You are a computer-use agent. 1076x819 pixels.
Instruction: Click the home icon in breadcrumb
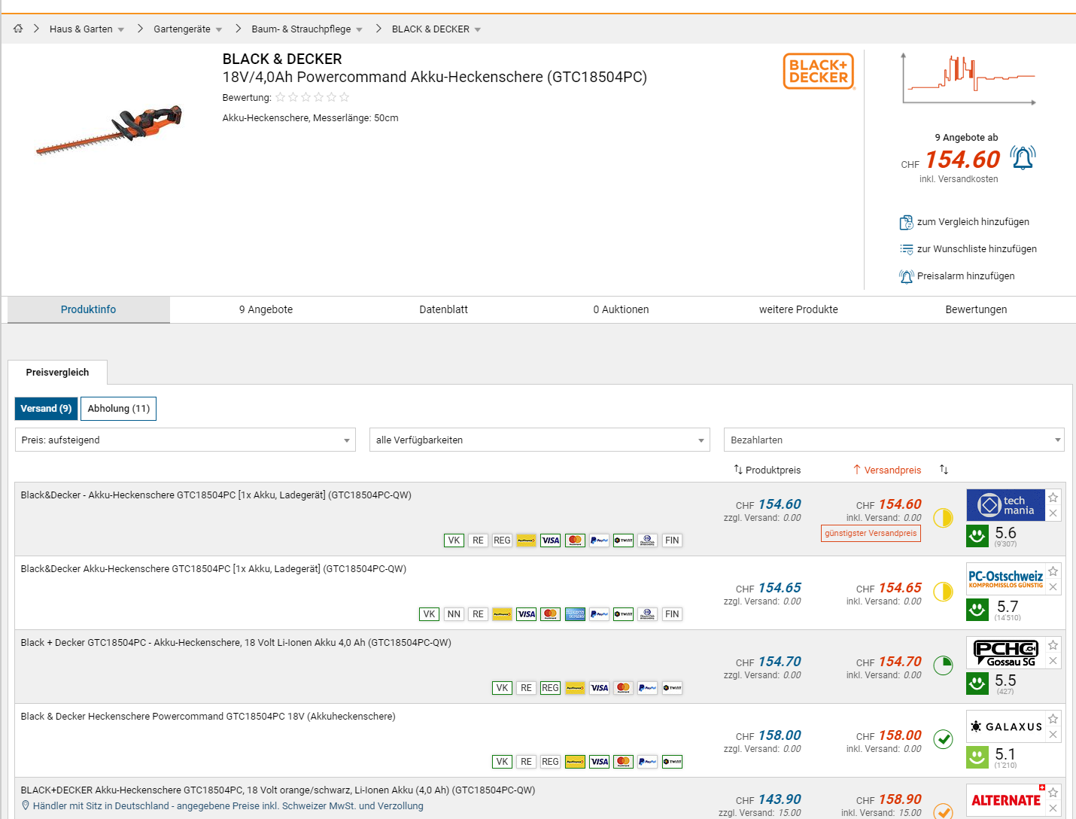pyautogui.click(x=18, y=29)
